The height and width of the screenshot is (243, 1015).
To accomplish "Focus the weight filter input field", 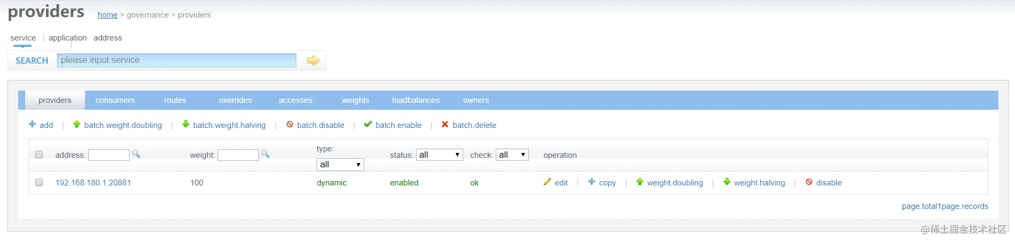I will pyautogui.click(x=238, y=155).
